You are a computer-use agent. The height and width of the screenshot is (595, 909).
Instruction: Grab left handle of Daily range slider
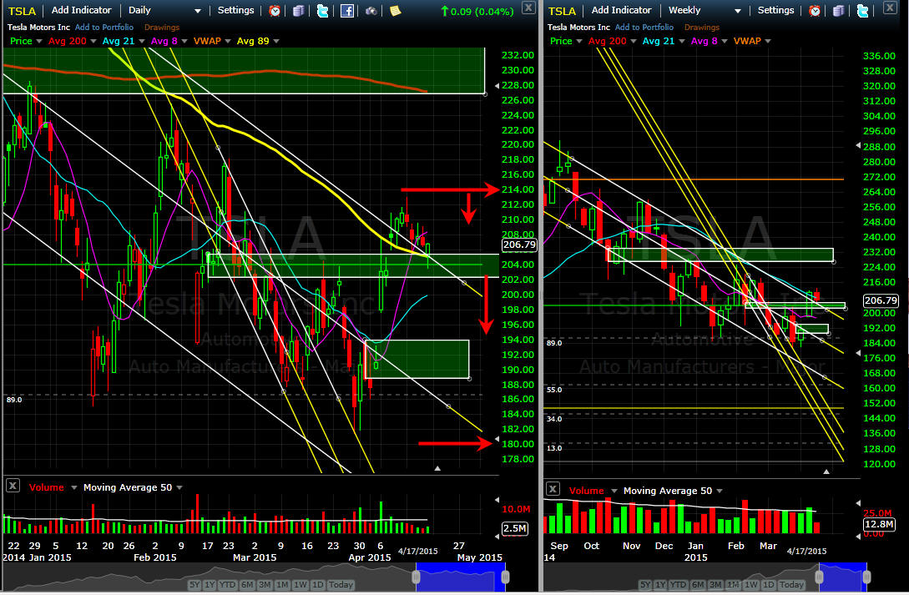pos(416,577)
